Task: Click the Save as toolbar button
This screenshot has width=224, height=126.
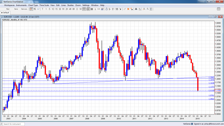Action: coord(24,9)
